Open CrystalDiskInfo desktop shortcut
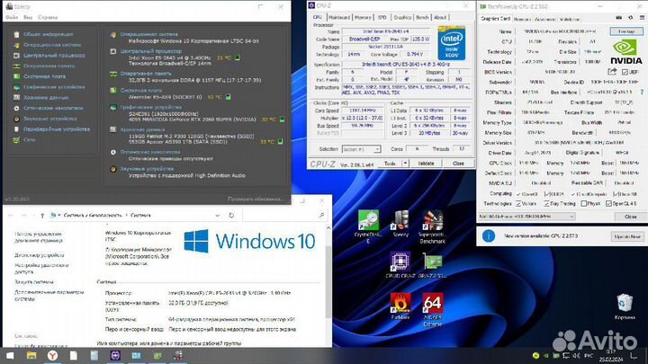This screenshot has height=364, width=648. coord(368,226)
